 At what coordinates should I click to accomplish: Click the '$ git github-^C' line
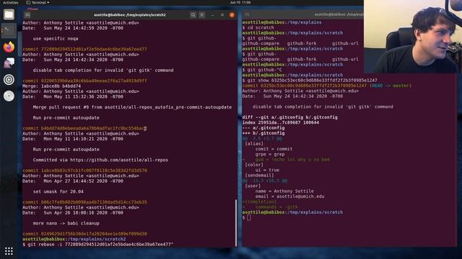[x=262, y=70]
